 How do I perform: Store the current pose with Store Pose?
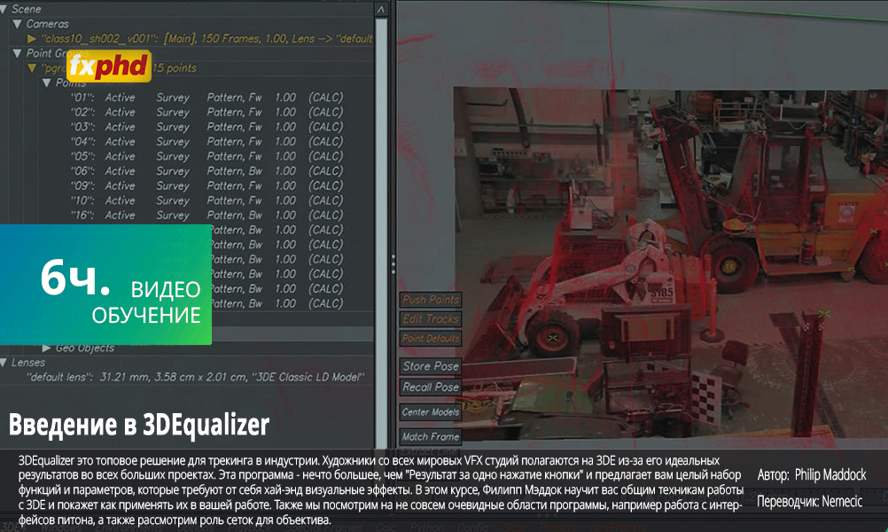[431, 366]
